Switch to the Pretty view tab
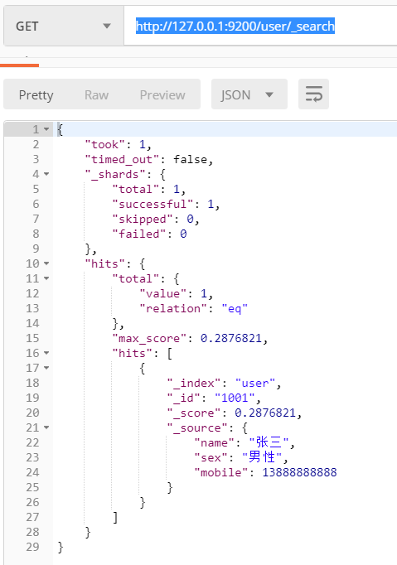 [x=36, y=94]
